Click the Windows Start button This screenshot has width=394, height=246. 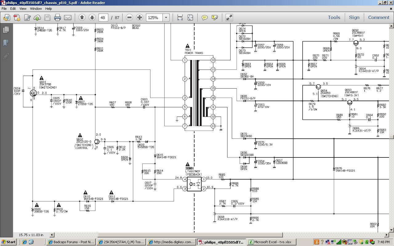point(8,242)
